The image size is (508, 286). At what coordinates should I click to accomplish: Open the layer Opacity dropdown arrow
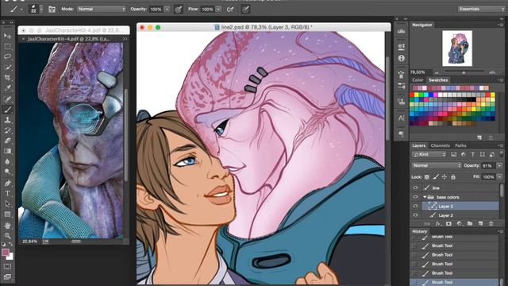[499, 166]
